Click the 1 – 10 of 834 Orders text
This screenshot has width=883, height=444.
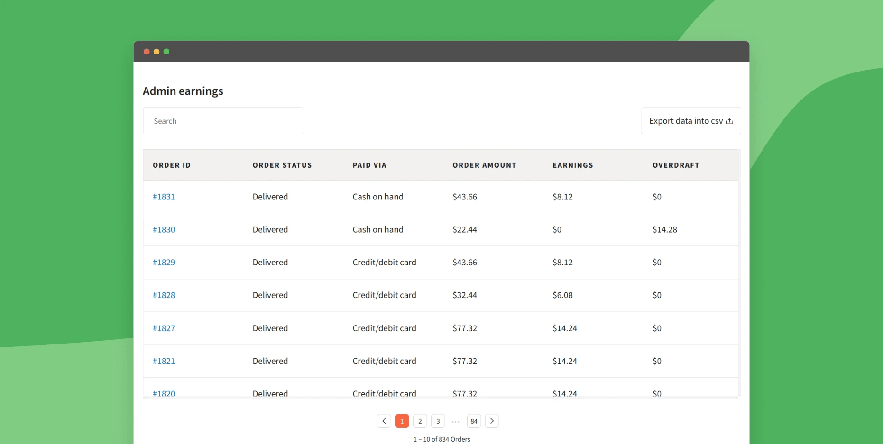tap(442, 439)
